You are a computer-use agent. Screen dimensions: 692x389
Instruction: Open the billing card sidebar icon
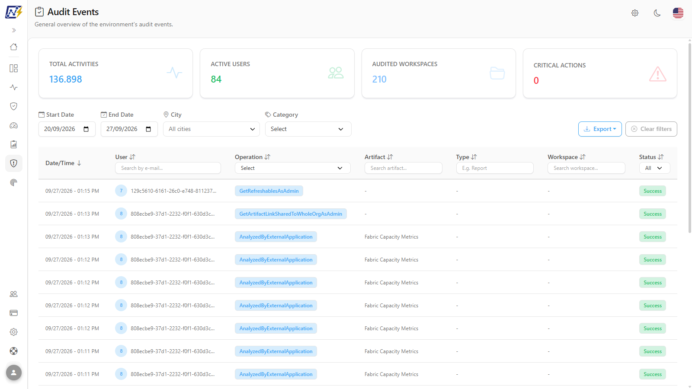(14, 313)
